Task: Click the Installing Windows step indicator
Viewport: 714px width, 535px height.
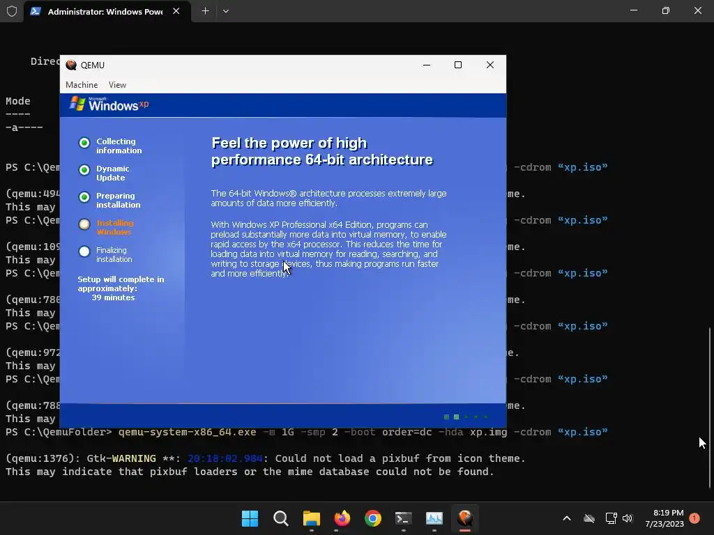Action: (x=84, y=224)
